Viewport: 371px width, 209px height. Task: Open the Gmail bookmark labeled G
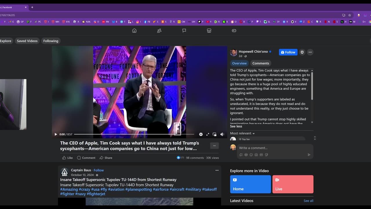tap(11, 22)
